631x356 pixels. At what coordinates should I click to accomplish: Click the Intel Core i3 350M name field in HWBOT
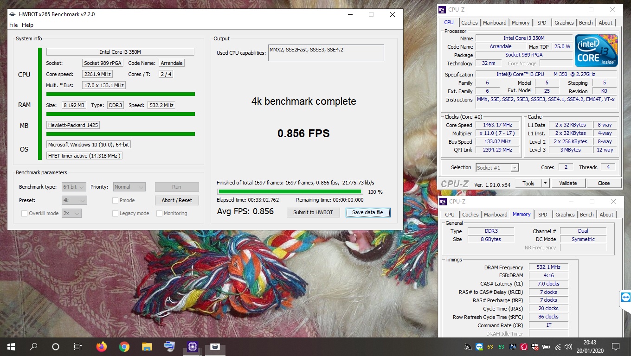pos(120,52)
